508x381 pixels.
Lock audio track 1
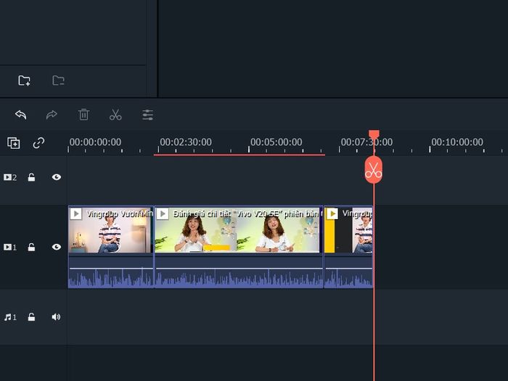(31, 317)
